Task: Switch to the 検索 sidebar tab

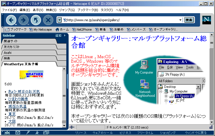Action: 30,58
